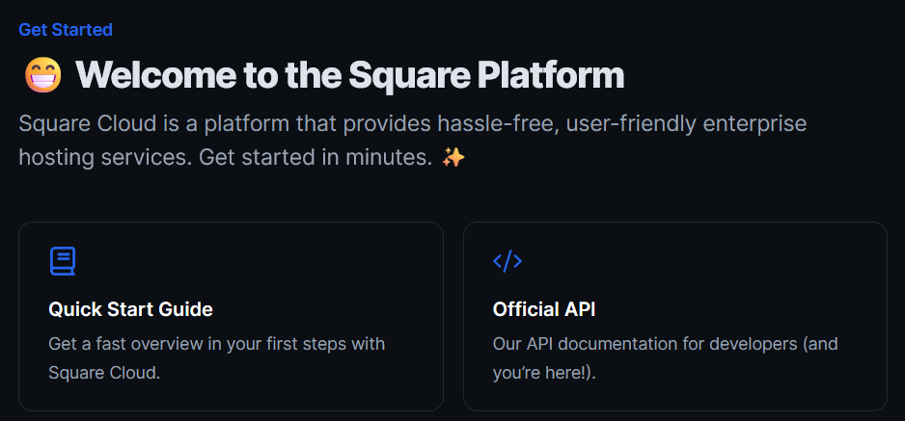Screen dimensions: 905x421
Task: Open the blue Get Started link
Action: pyautogui.click(x=66, y=30)
